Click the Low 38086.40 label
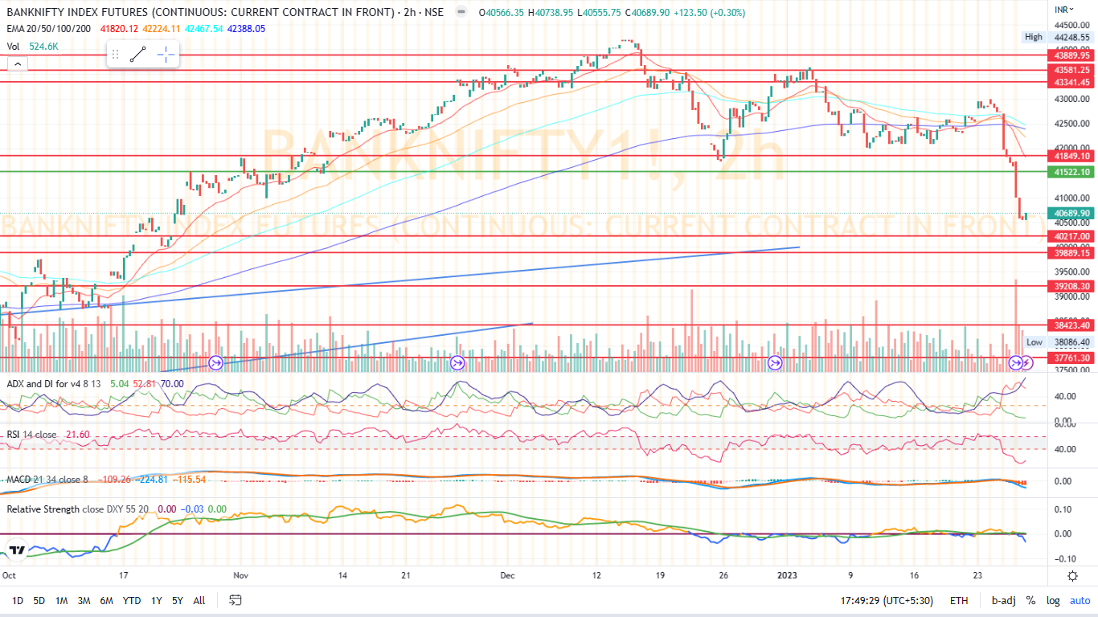The width and height of the screenshot is (1098, 617). 1058,341
